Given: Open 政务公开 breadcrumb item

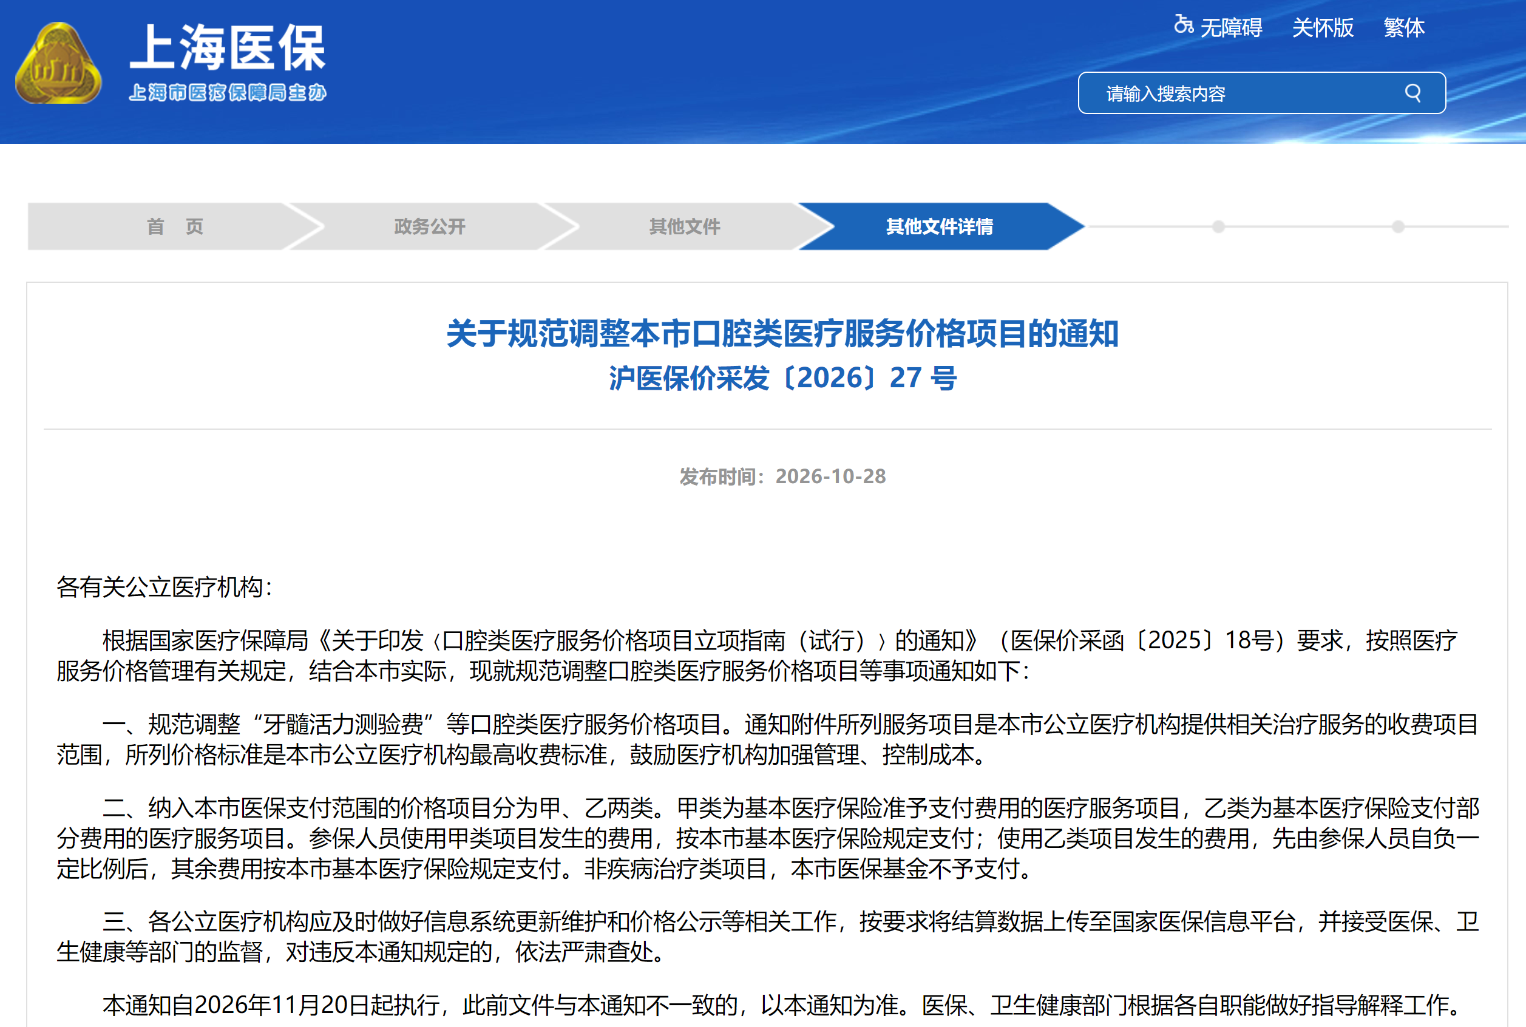Looking at the screenshot, I should click(430, 226).
